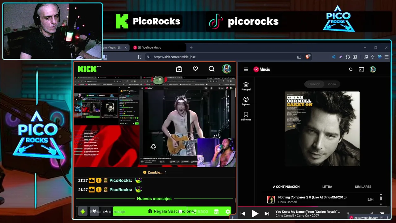Open more options for the playing song
Image resolution: width=396 pixels, height=223 pixels.
pyautogui.click(x=348, y=213)
